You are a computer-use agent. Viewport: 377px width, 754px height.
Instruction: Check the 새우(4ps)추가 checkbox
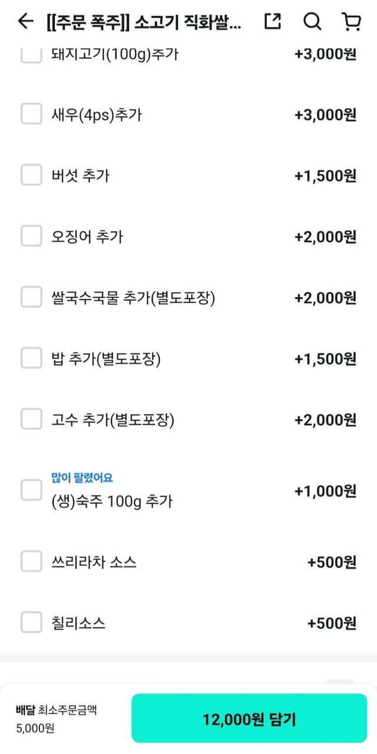click(31, 114)
